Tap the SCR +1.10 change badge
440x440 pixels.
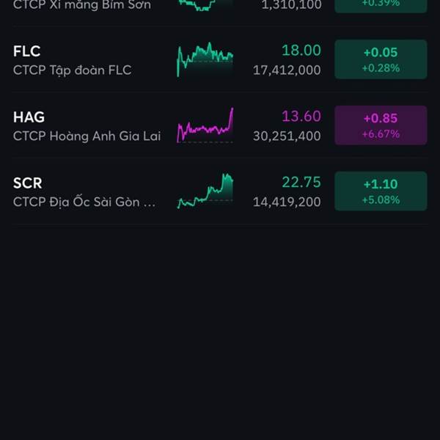coord(381,191)
